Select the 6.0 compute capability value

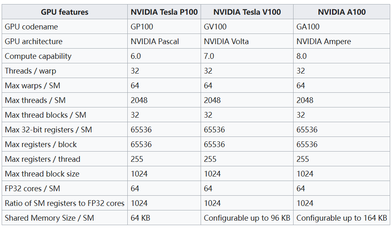(x=136, y=56)
